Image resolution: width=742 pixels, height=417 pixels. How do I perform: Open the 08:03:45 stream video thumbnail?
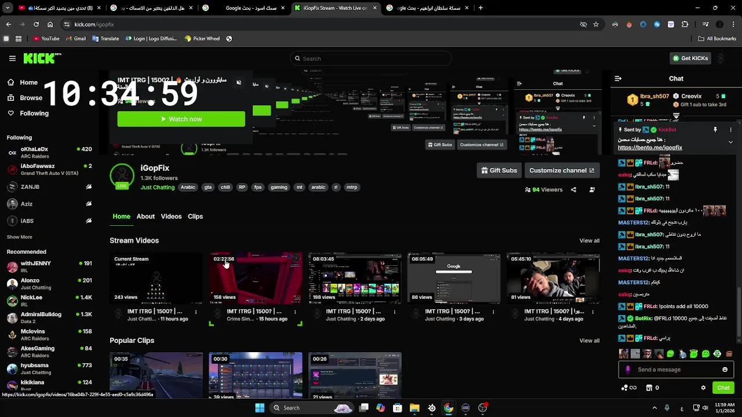pos(355,278)
